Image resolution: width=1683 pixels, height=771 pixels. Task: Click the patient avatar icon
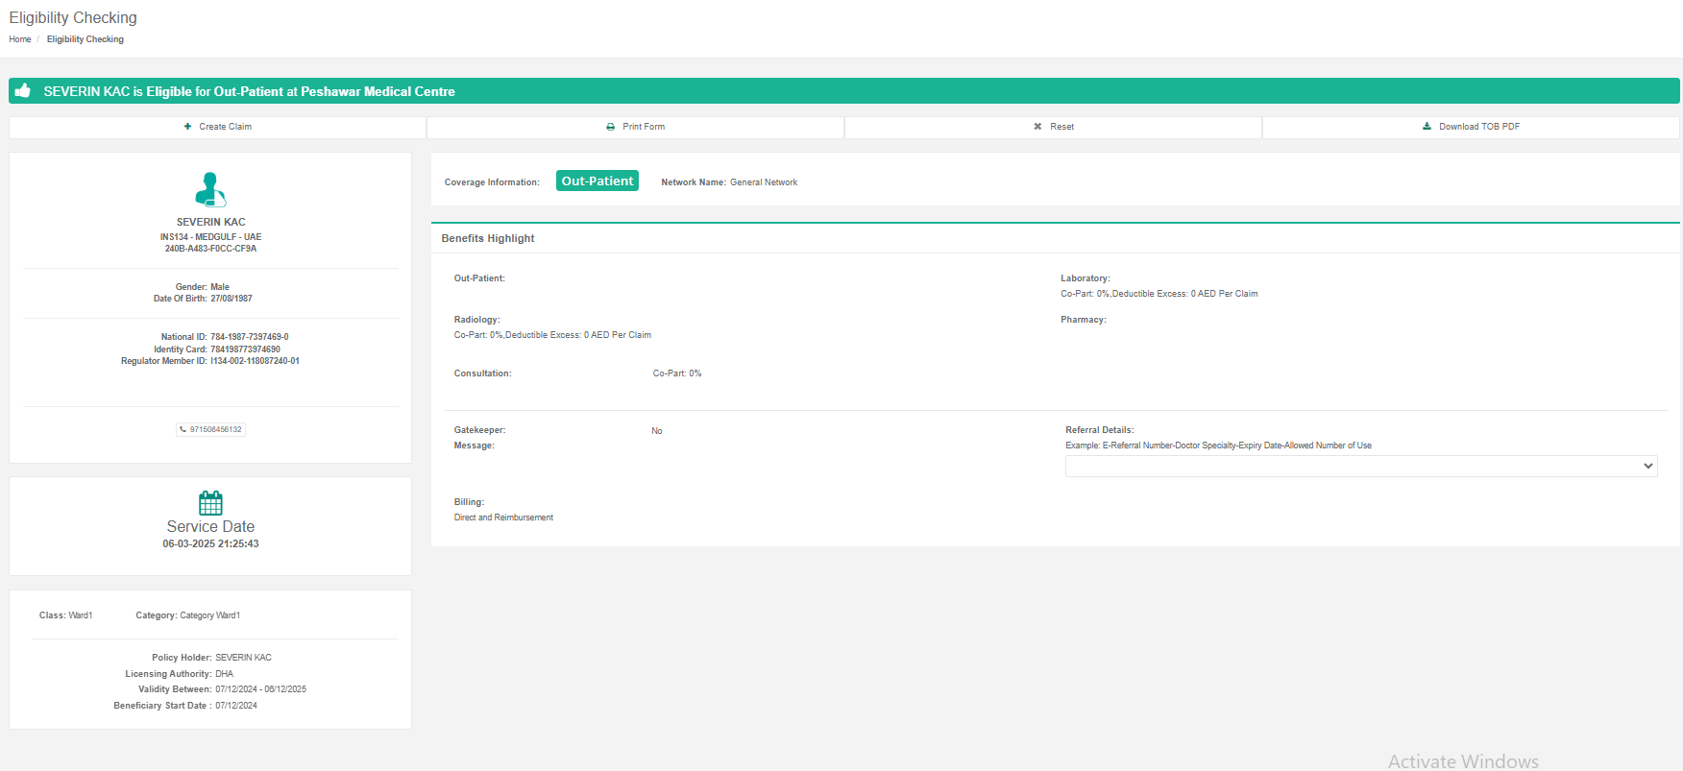point(210,189)
